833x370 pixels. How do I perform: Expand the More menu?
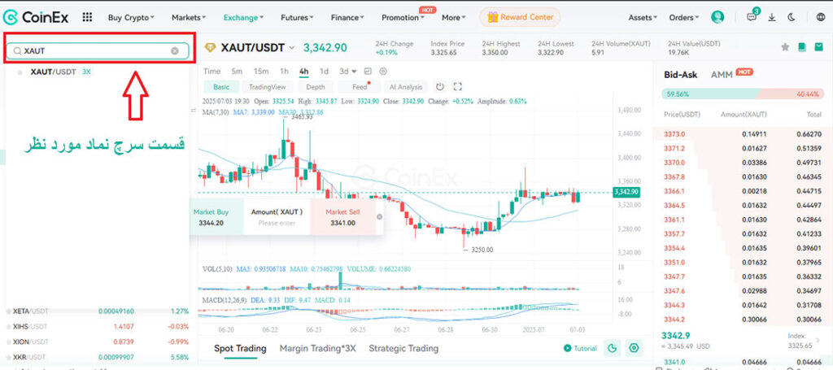click(x=454, y=18)
